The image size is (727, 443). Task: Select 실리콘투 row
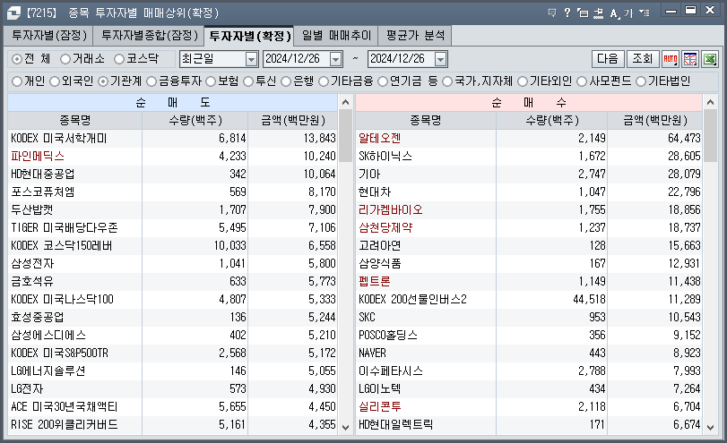(x=529, y=407)
